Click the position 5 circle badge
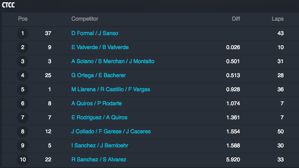Viewport: 299px width, 168px height. (x=23, y=89)
